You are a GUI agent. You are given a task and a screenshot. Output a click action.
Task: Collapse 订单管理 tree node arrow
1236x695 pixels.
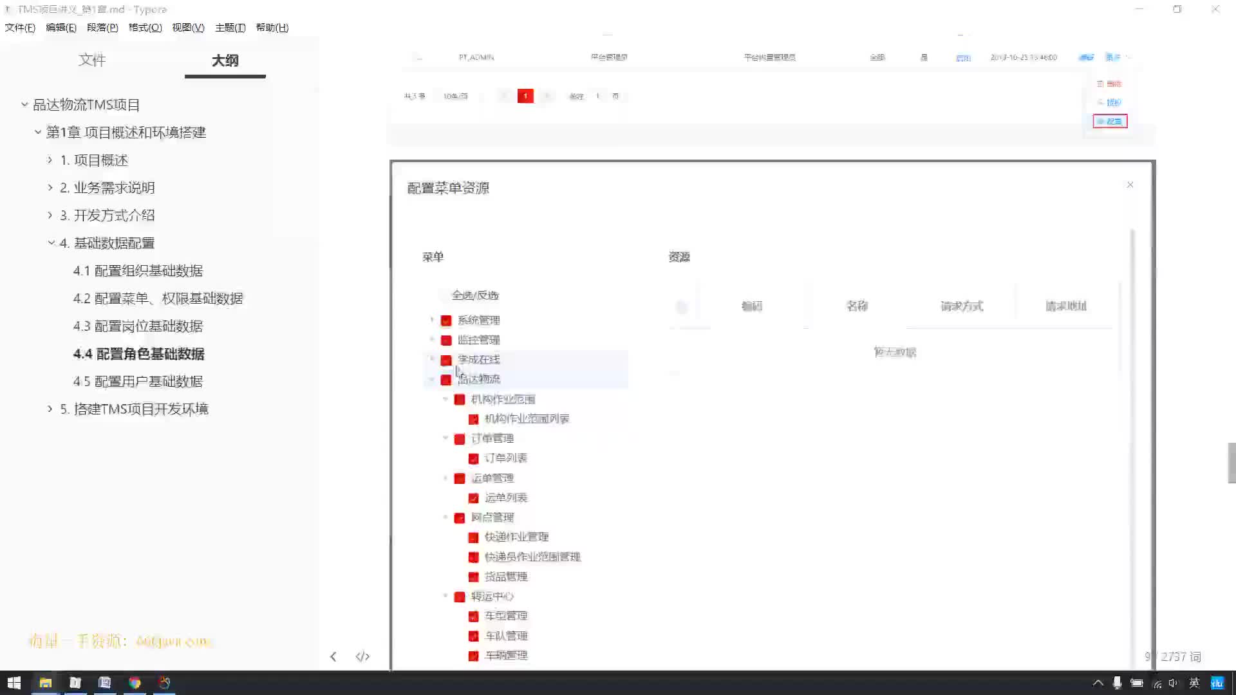[445, 438]
